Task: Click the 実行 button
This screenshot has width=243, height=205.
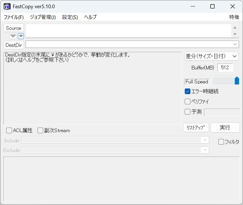Action: 225,128
